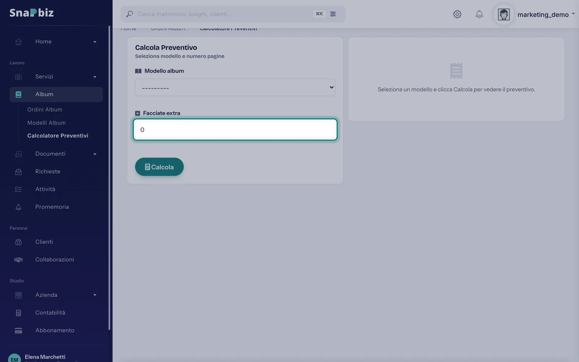Click the Snapbiz logo
579x362 pixels.
coord(31,13)
